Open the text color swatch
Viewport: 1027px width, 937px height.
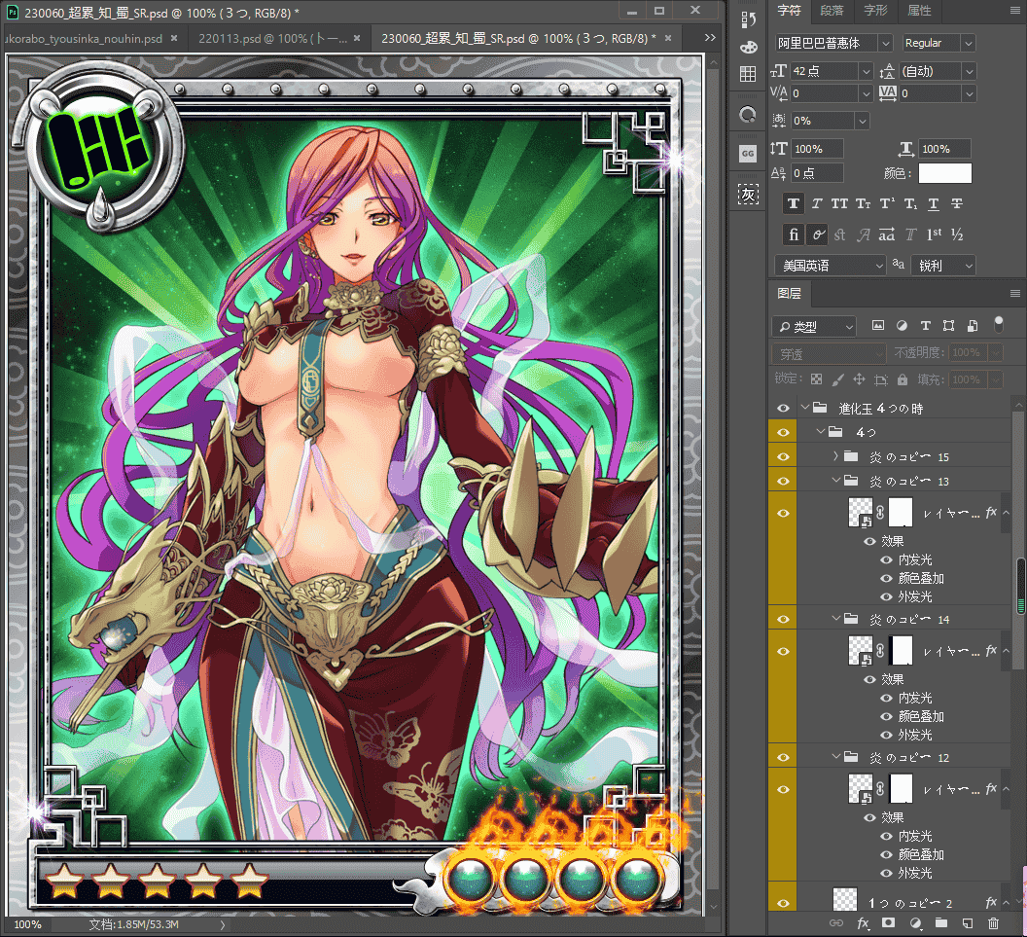[x=945, y=173]
